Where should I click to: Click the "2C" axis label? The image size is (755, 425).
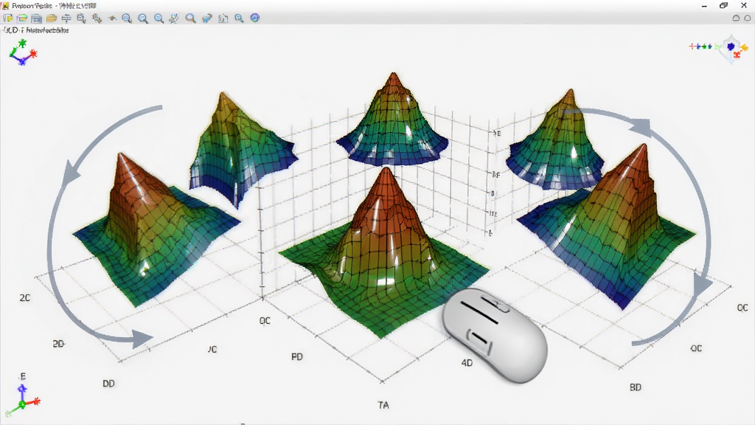[24, 298]
